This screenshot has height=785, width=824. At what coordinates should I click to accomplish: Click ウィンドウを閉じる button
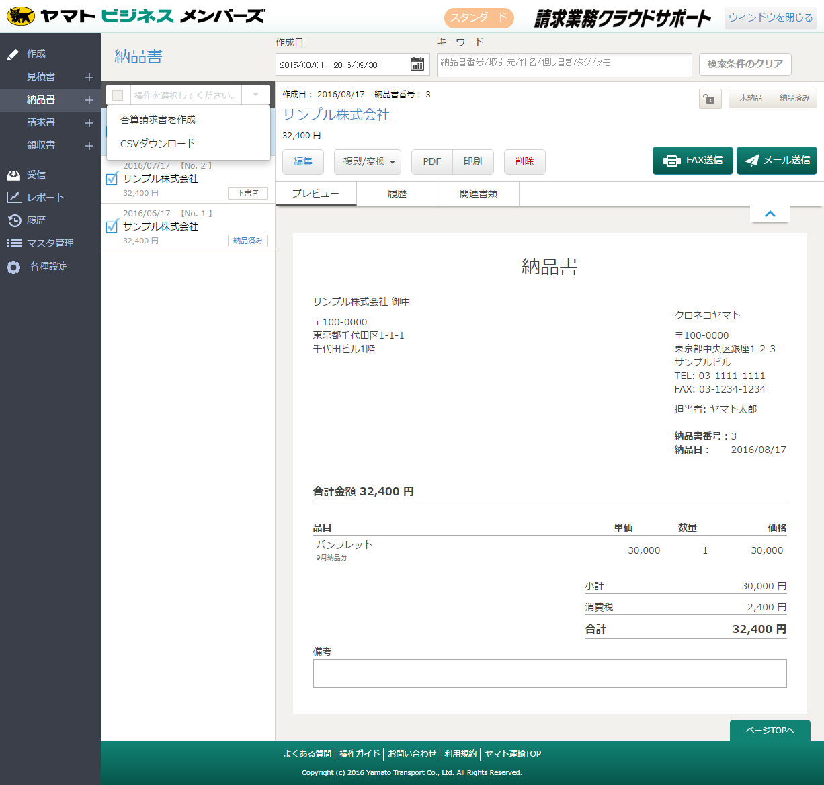pos(771,17)
